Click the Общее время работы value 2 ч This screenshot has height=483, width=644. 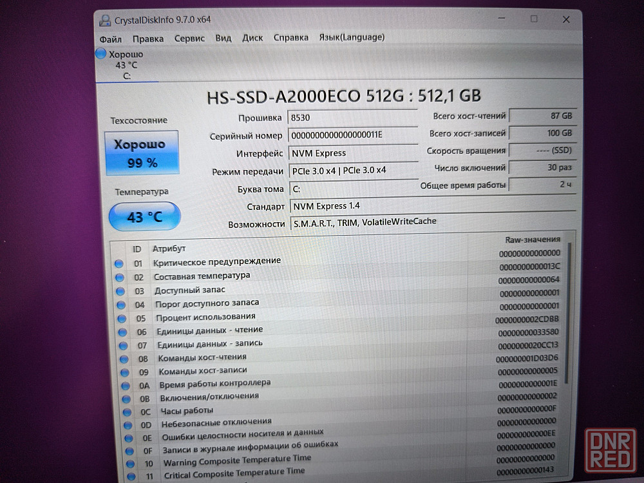click(542, 185)
